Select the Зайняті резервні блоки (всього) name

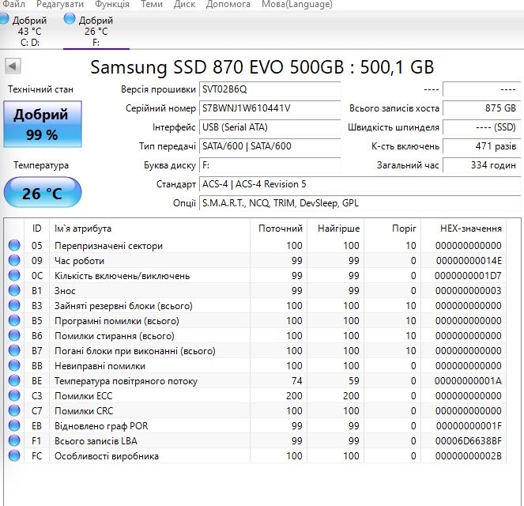click(123, 306)
